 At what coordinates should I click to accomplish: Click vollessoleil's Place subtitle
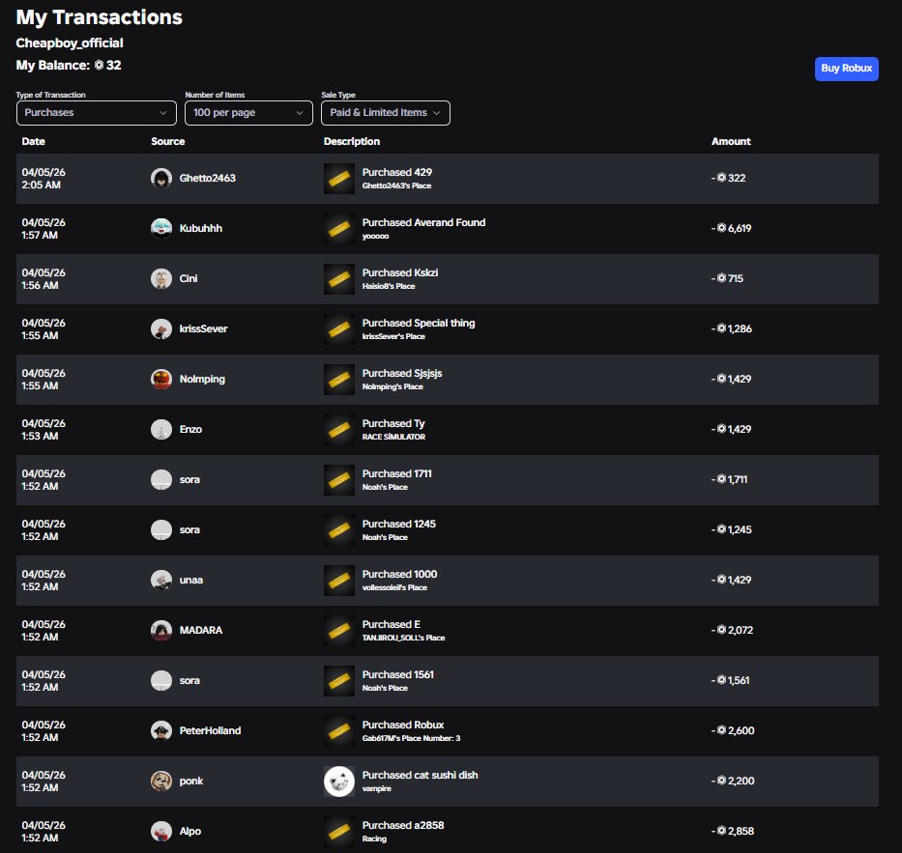[394, 587]
